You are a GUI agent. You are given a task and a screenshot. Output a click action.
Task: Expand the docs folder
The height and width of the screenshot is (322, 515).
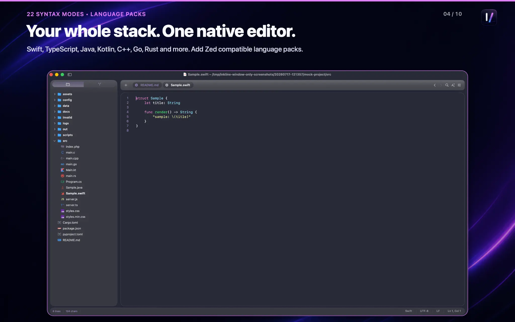point(55,112)
